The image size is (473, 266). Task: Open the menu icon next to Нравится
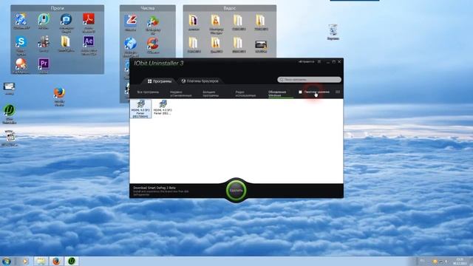coord(319,62)
